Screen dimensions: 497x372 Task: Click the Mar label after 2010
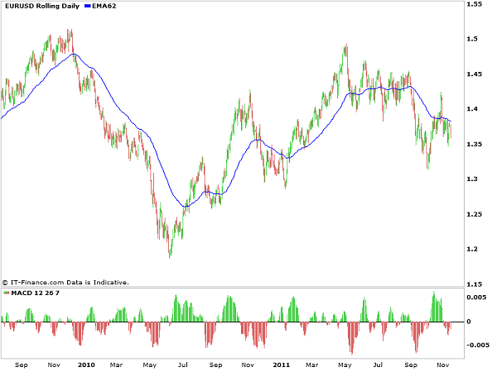[116, 365]
